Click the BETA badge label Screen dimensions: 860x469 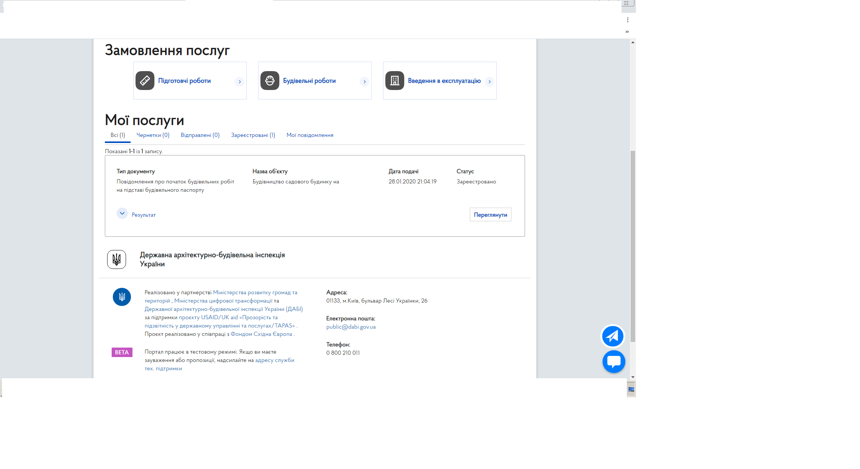(122, 352)
